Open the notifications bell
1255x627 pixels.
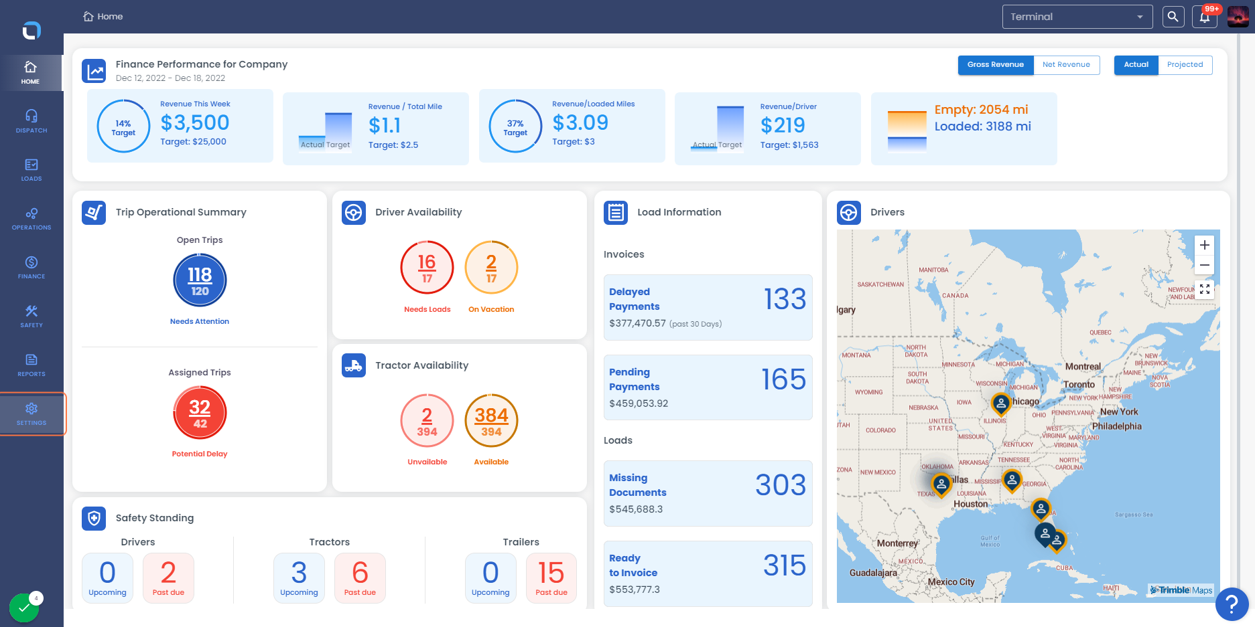1205,17
